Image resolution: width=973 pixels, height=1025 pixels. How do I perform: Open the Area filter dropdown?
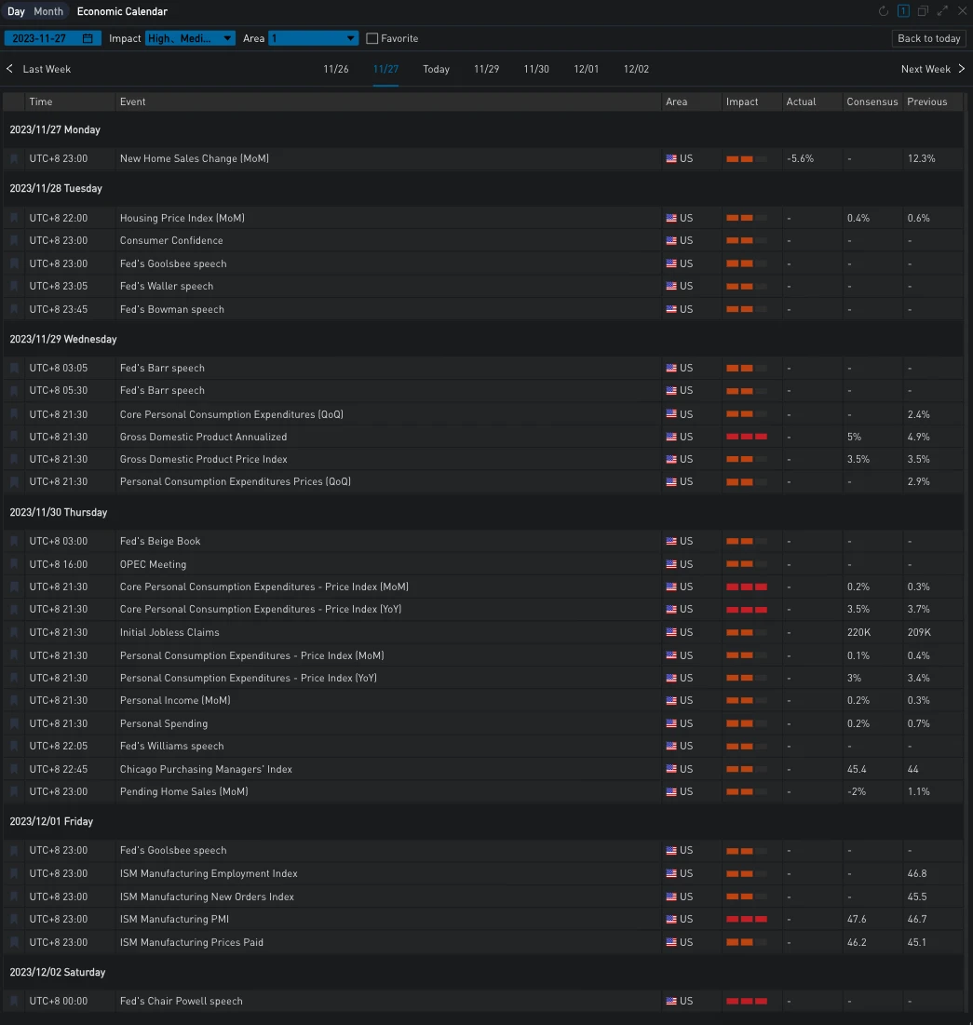(313, 38)
